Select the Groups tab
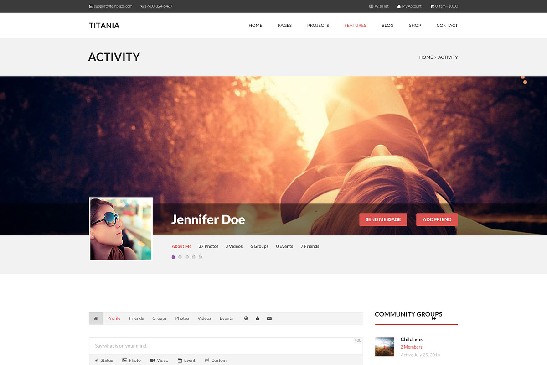 click(160, 318)
